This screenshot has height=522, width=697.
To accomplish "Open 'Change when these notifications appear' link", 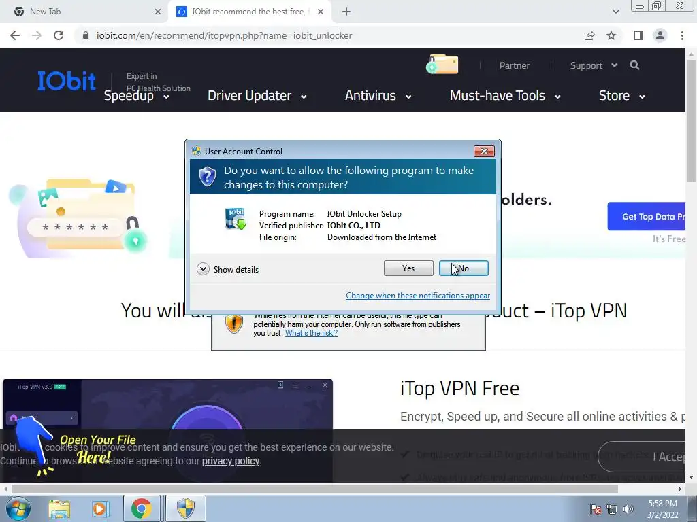I will pyautogui.click(x=418, y=296).
